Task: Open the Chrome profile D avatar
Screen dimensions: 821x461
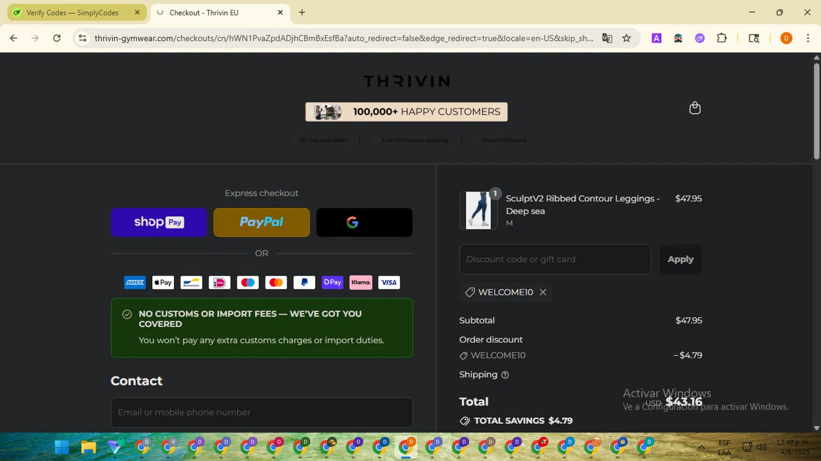Action: (786, 38)
